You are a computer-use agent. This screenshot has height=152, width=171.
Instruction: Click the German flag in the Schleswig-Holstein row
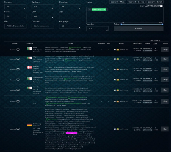[x=29, y=125]
